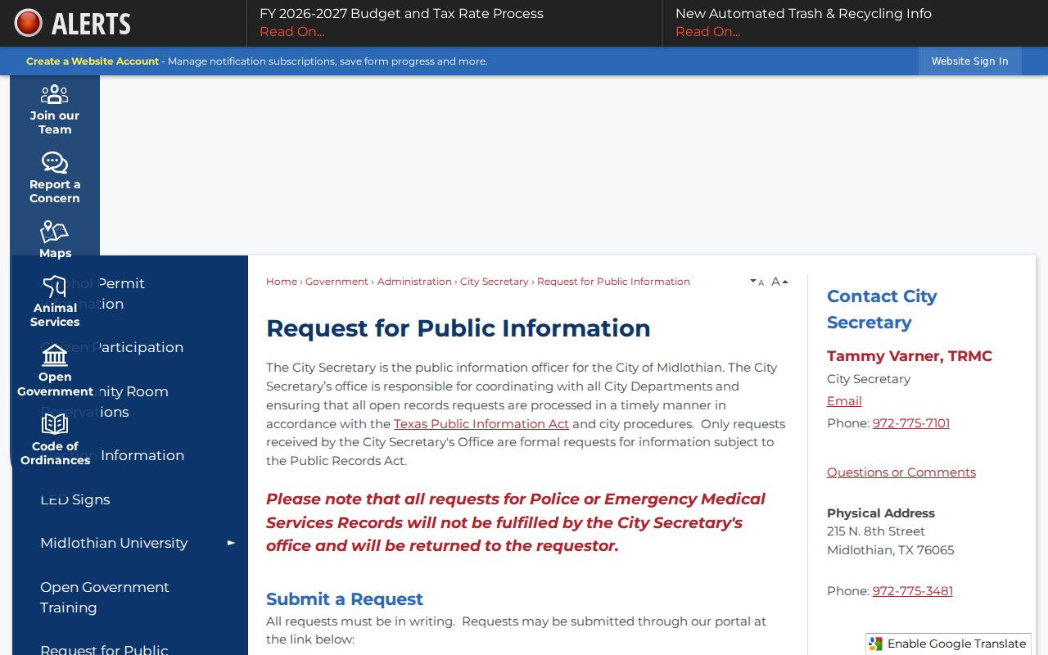Open the Open Government Training menu item
The width and height of the screenshot is (1048, 655).
[130, 597]
